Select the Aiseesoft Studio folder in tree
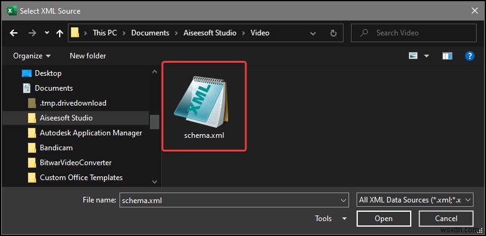 (66, 118)
